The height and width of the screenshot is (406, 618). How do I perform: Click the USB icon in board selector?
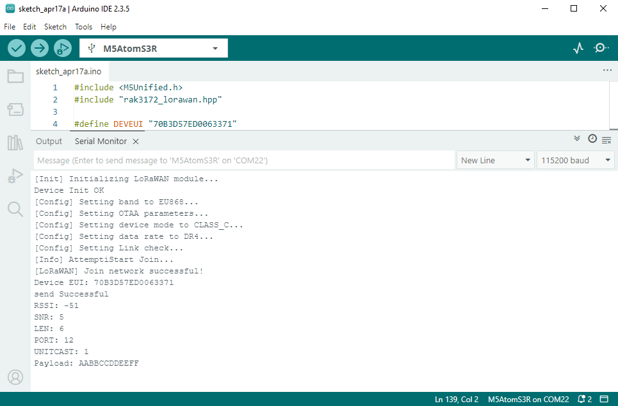point(92,48)
